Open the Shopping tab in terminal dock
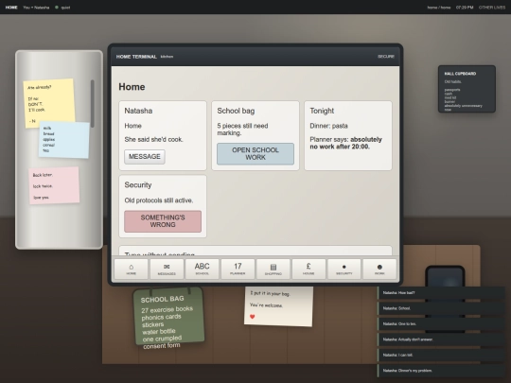511x383 pixels. (x=273, y=269)
